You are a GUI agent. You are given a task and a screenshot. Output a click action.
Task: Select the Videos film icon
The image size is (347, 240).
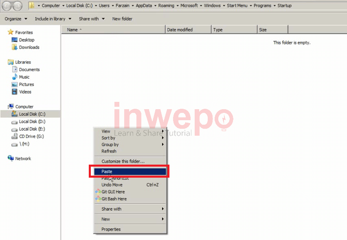coord(14,92)
